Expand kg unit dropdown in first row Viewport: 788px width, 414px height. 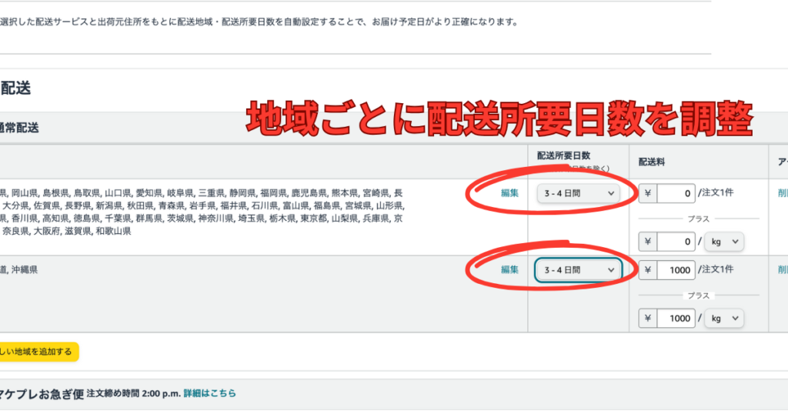tap(725, 242)
